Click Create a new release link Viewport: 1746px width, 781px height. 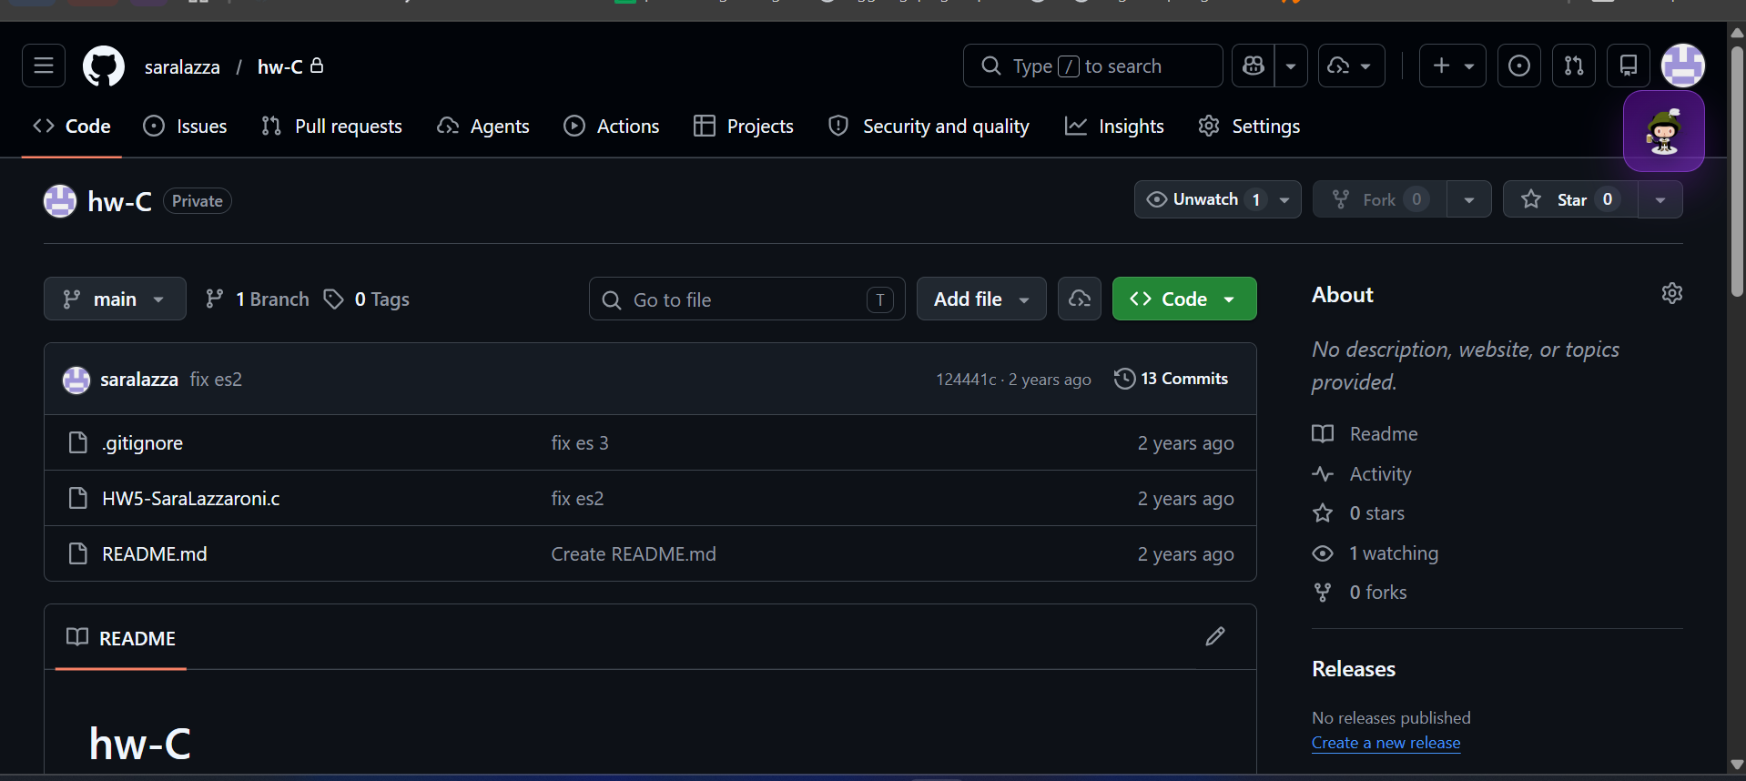(1386, 743)
